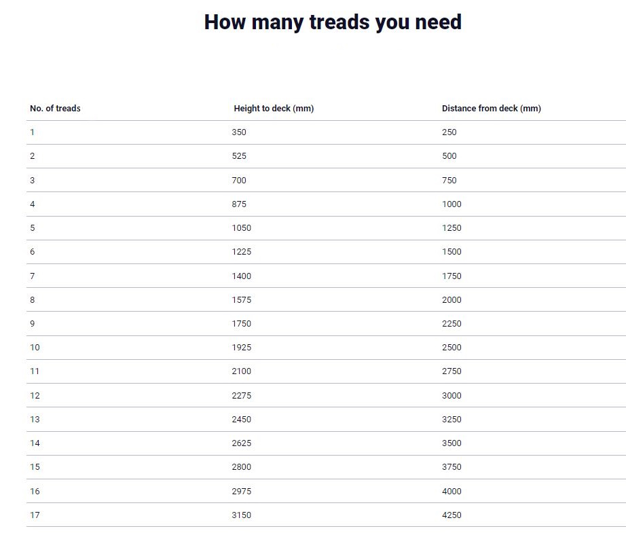Select the 2975 height cell
Screen dimensions: 626x552
point(241,492)
